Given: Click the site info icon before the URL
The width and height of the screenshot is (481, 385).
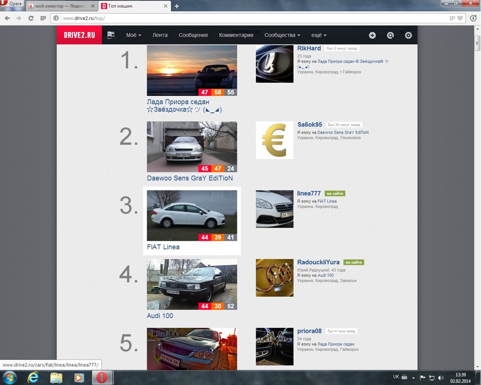Looking at the screenshot, I should pyautogui.click(x=56, y=18).
